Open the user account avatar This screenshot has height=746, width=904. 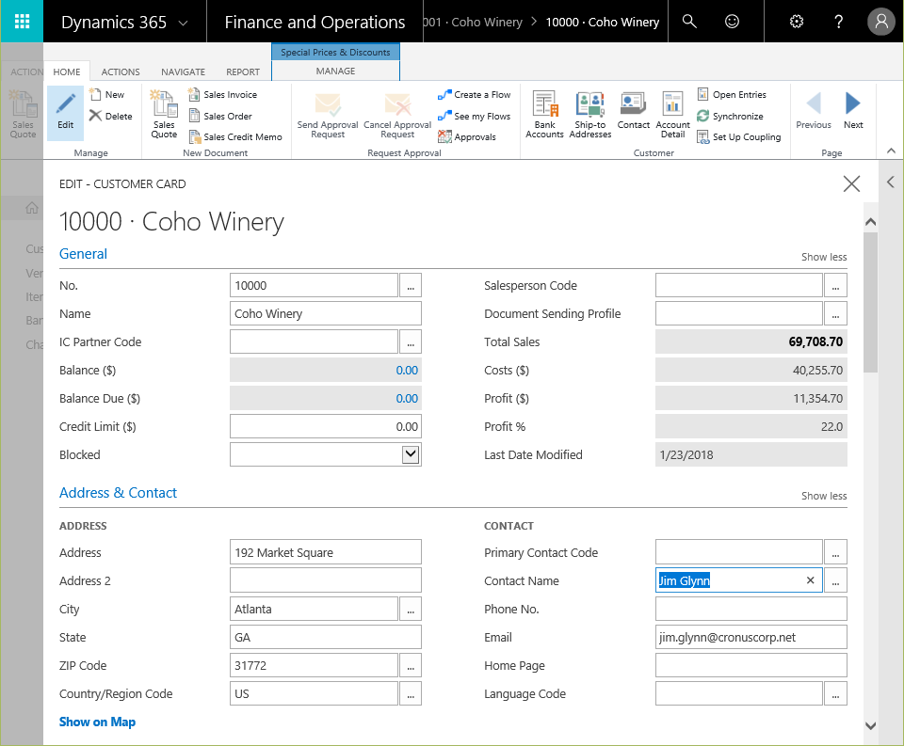[x=881, y=22]
